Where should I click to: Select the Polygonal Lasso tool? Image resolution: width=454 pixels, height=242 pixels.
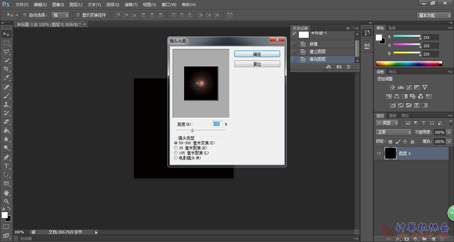pyautogui.click(x=6, y=52)
